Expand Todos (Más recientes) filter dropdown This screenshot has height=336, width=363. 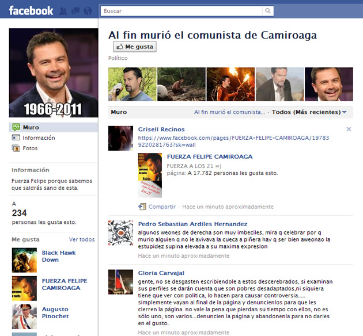coord(309,112)
